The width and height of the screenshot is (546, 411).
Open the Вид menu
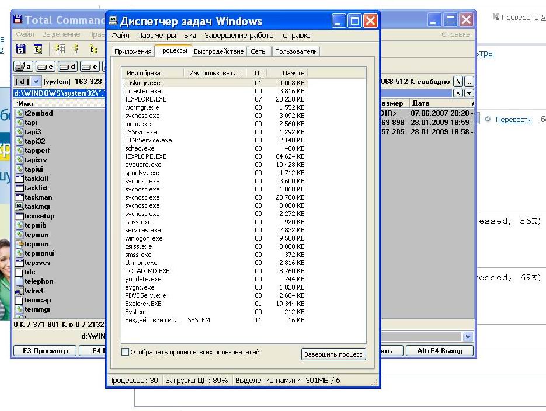pos(190,36)
